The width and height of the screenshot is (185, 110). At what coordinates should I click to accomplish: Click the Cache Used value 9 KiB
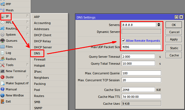tap(141, 104)
